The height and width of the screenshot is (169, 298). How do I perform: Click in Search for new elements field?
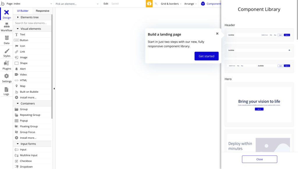click(33, 23)
